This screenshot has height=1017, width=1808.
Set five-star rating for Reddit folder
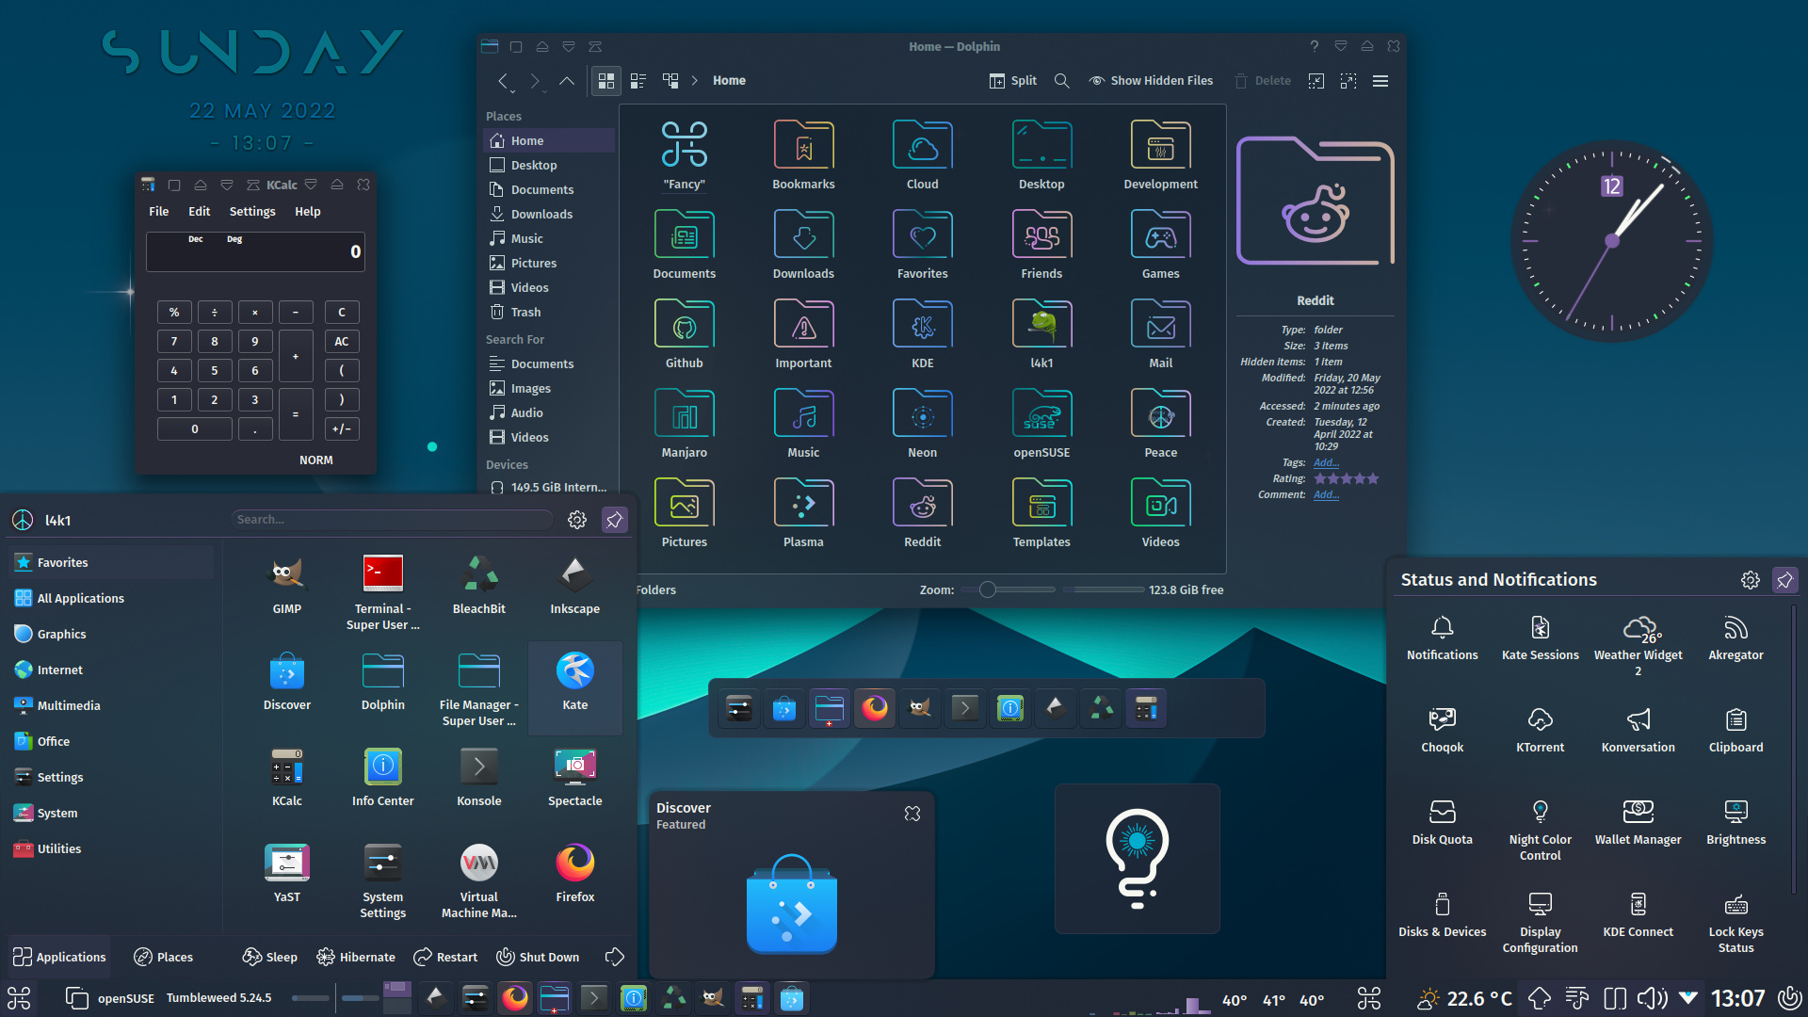point(1373,478)
